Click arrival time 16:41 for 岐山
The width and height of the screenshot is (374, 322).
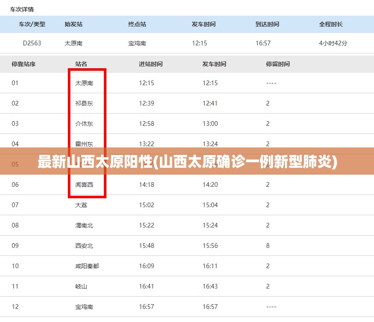tap(146, 286)
